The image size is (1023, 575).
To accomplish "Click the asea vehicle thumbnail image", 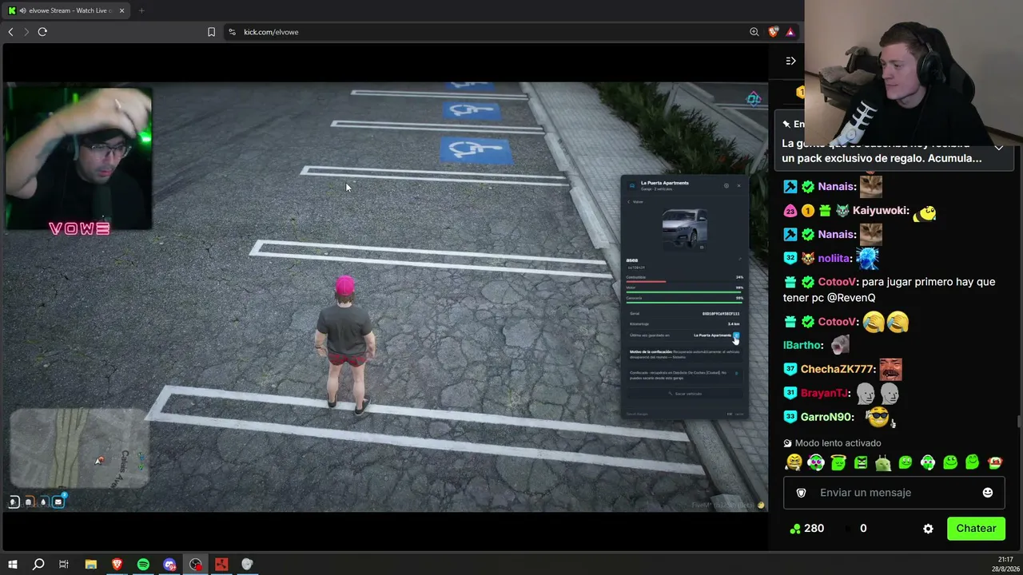I will click(684, 229).
